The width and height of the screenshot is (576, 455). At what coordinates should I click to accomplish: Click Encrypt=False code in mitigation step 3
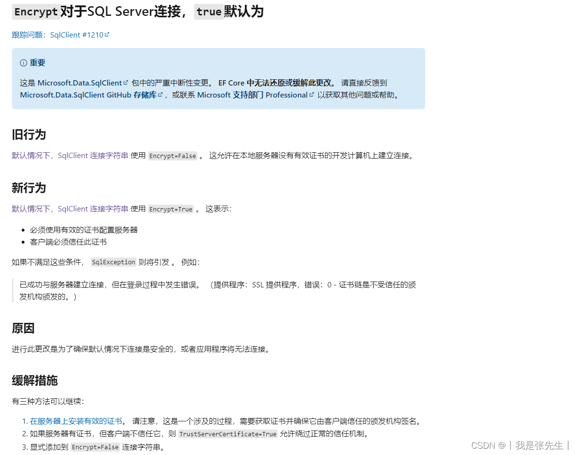click(x=95, y=447)
